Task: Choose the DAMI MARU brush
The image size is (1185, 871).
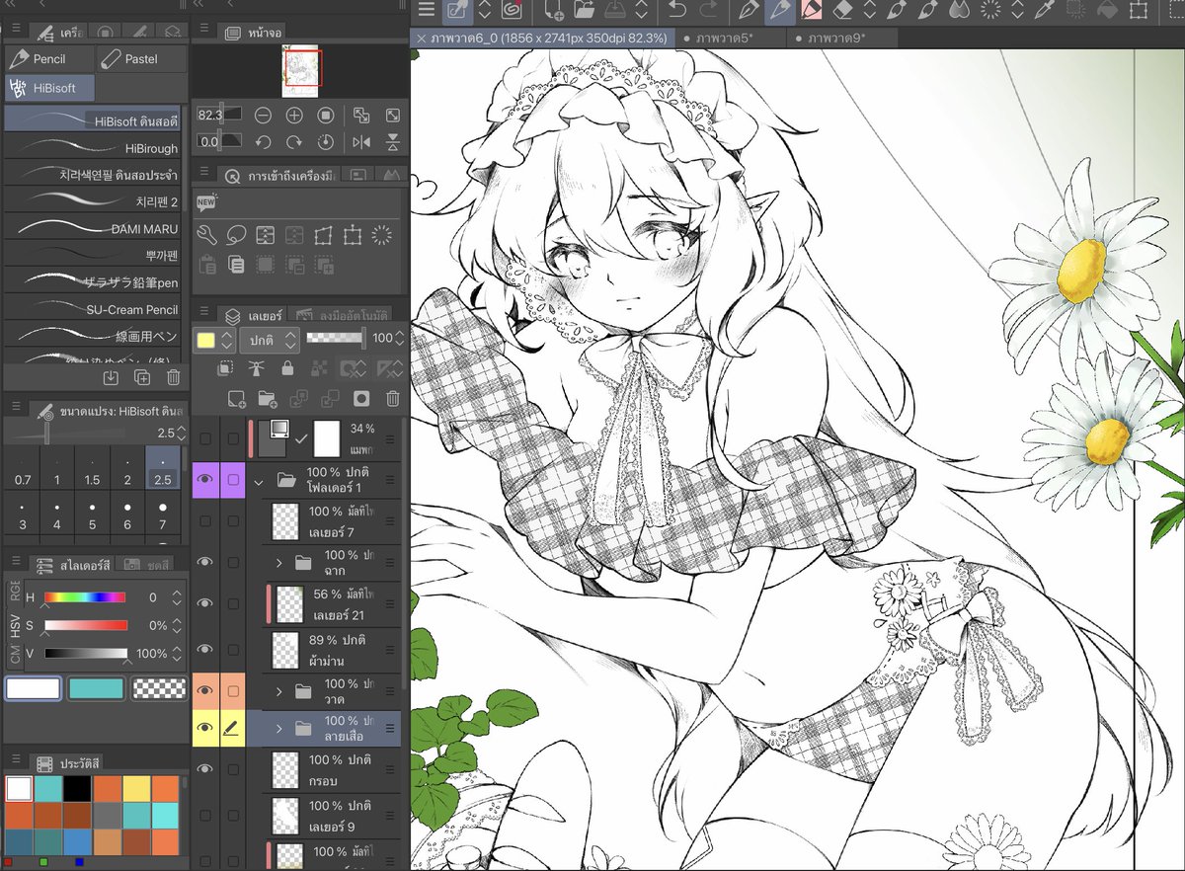Action: click(x=93, y=228)
